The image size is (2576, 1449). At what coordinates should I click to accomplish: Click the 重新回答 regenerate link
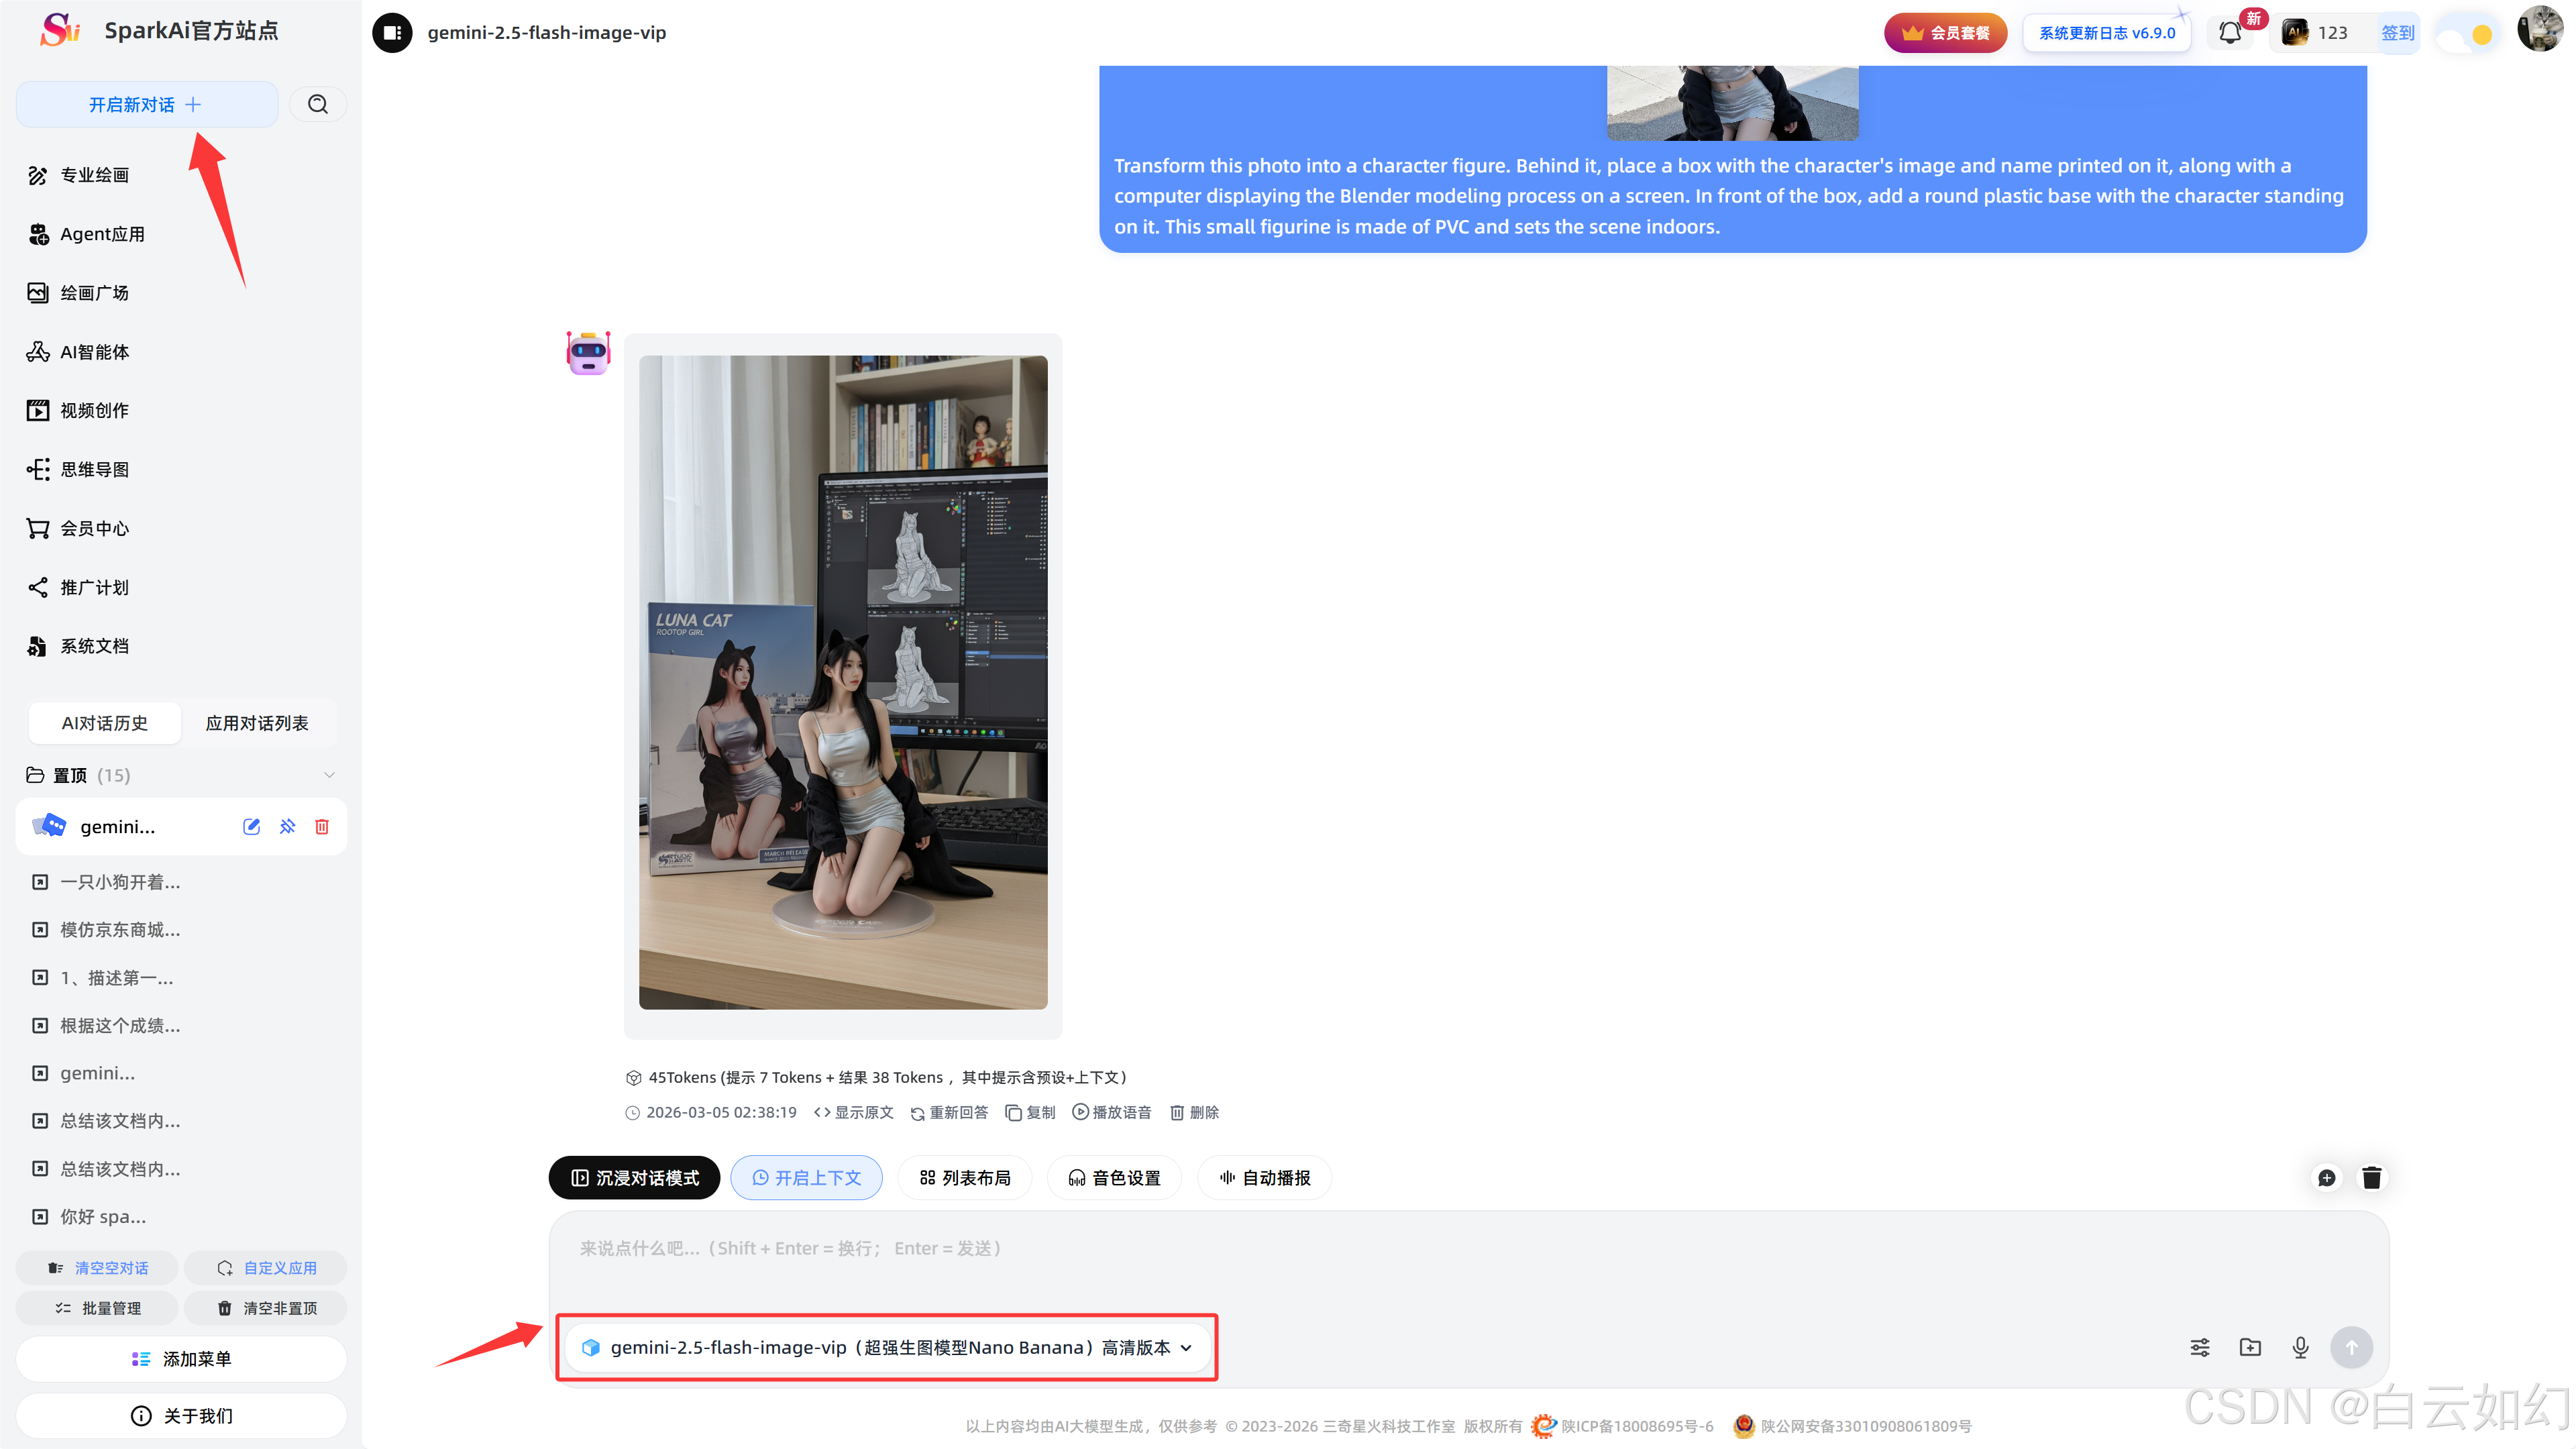coord(949,1112)
